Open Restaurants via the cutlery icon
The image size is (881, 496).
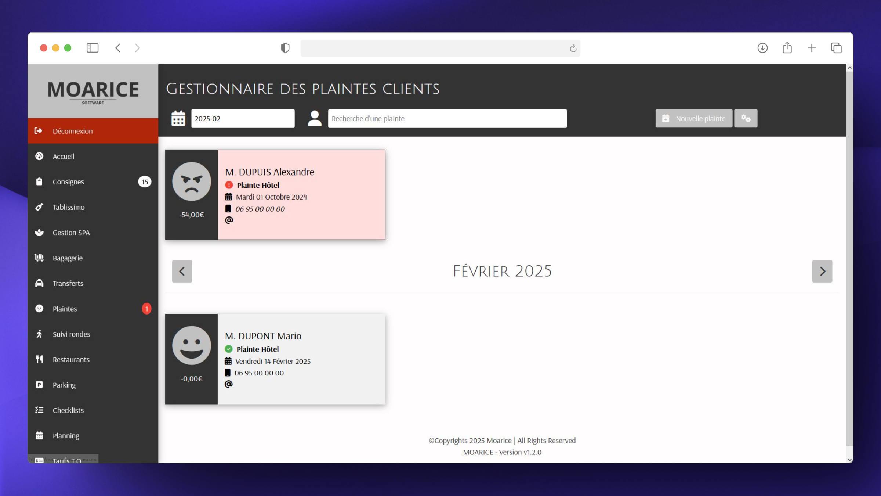40,359
